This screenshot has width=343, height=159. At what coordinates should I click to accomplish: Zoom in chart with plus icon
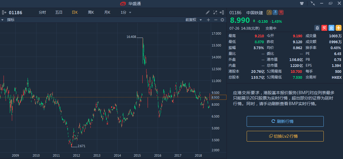(208, 20)
